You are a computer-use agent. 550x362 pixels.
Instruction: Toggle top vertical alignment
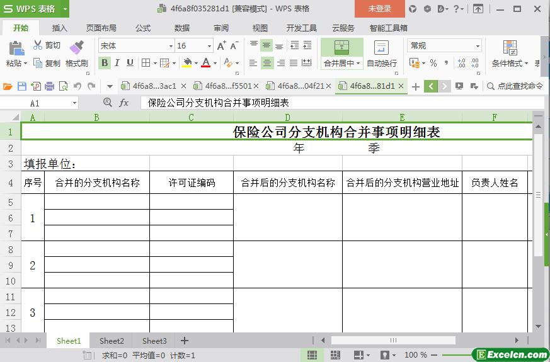254,45
